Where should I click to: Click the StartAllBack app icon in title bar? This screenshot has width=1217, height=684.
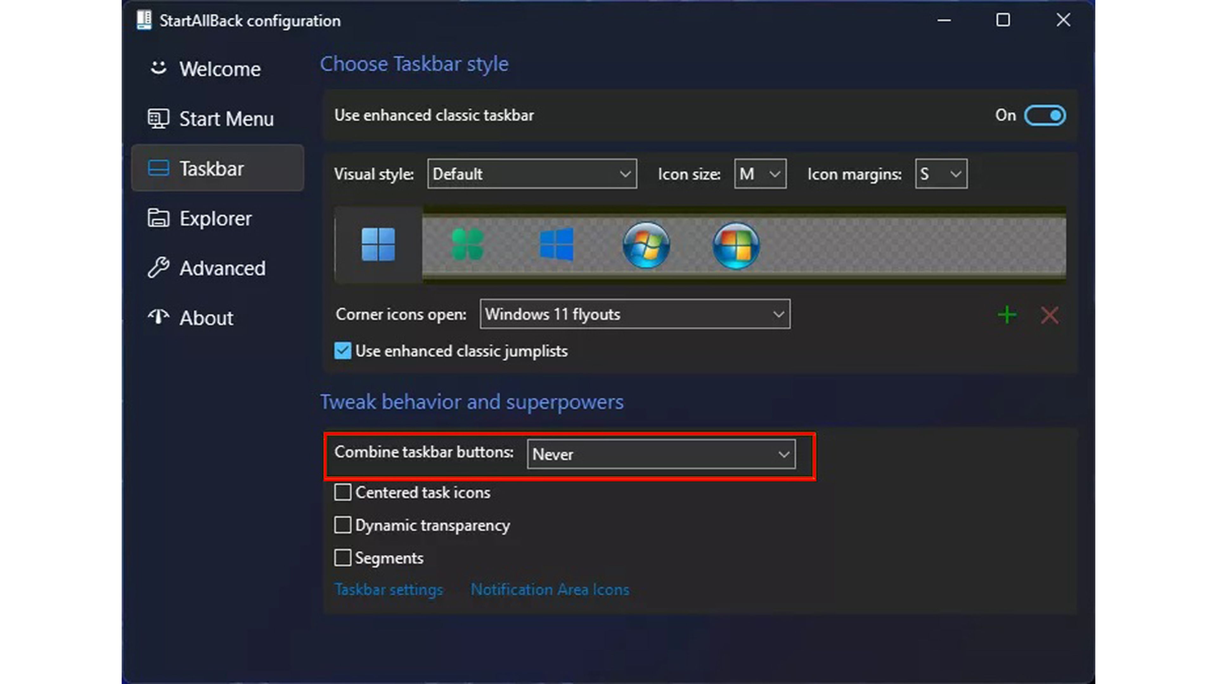click(x=144, y=20)
